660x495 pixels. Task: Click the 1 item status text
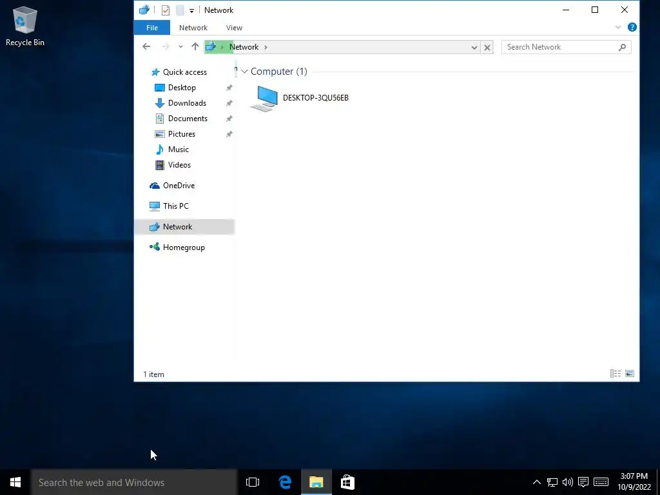pos(153,374)
